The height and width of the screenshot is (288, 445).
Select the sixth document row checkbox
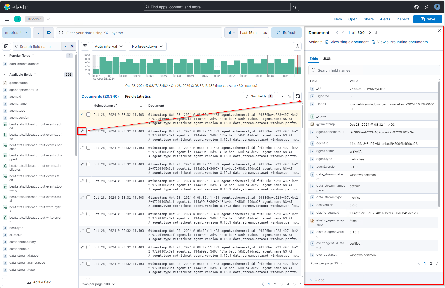(x=88, y=197)
